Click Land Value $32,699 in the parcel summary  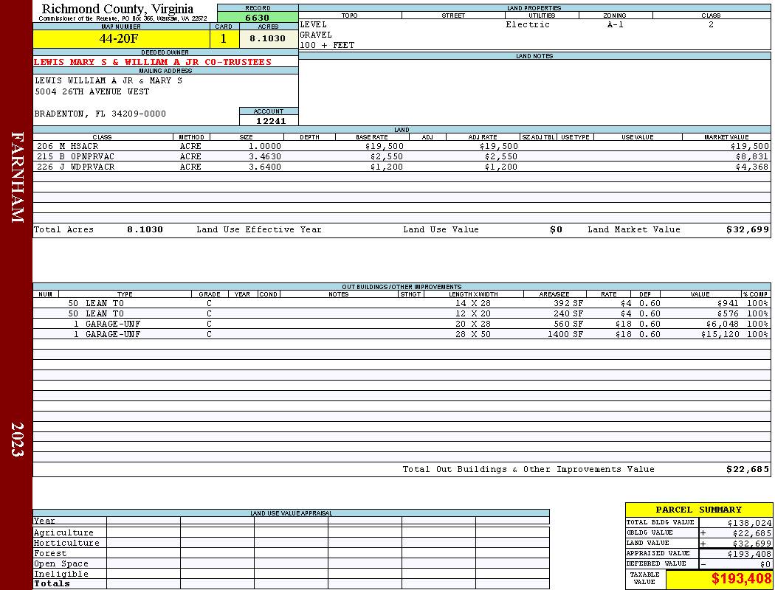(x=751, y=544)
